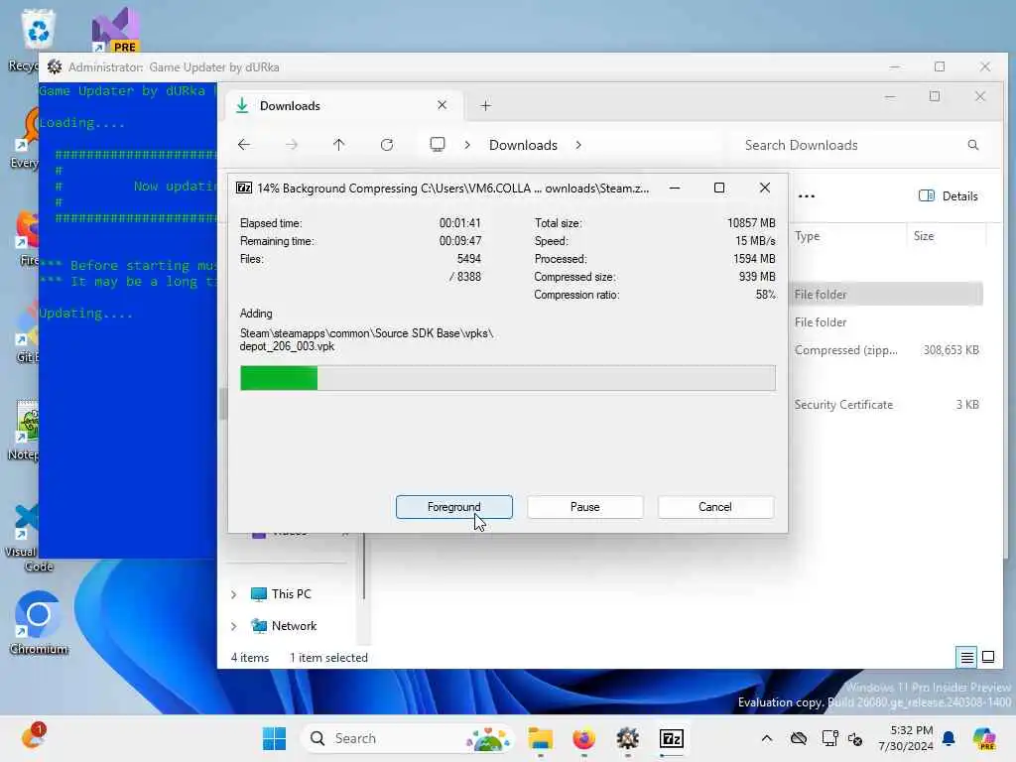Image resolution: width=1016 pixels, height=762 pixels.
Task: Click the 308,653 KB size value
Action: [951, 350]
